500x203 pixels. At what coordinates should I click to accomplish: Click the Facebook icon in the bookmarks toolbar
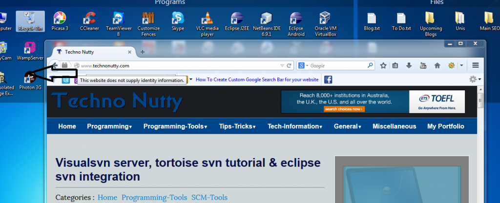328,80
